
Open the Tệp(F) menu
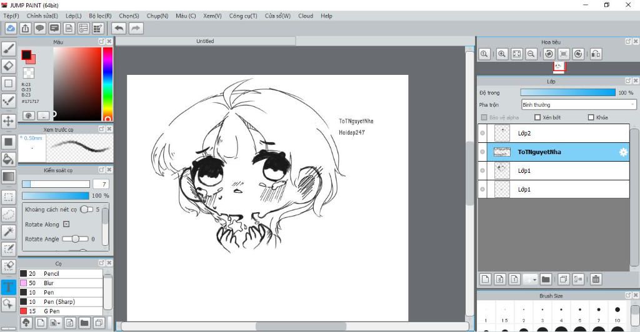coord(11,16)
